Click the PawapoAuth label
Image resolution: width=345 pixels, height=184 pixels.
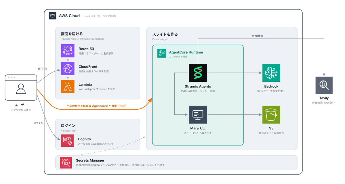[x=69, y=131]
